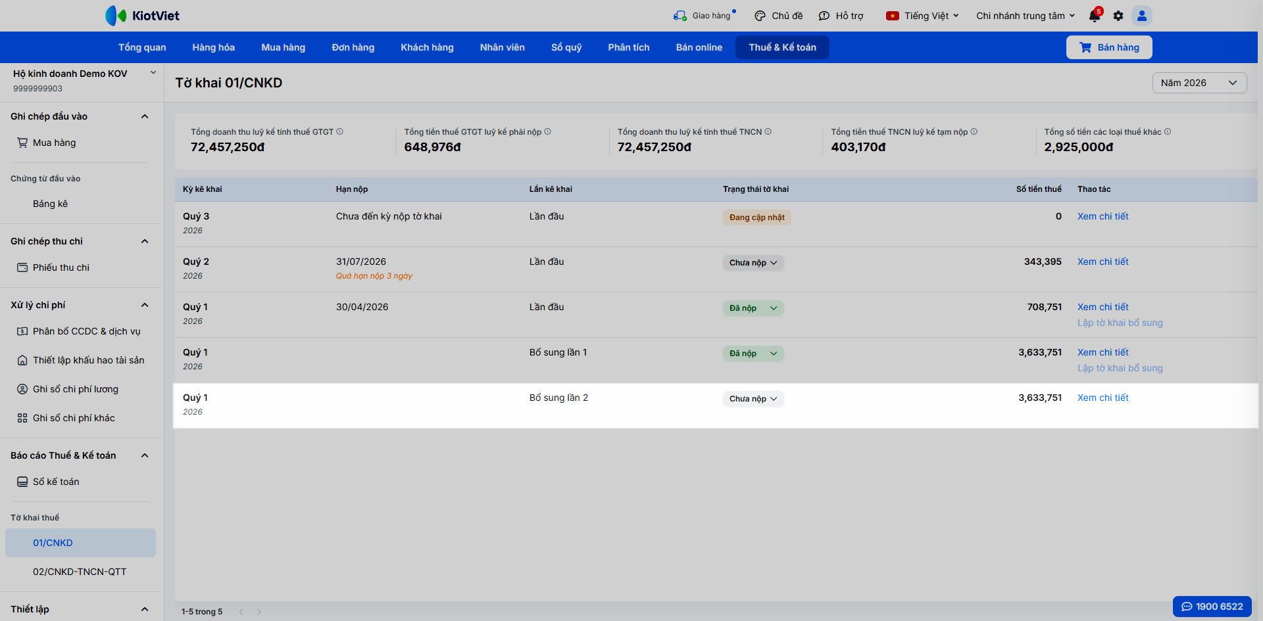Collapse Báo cáo Thuế & Kế toán section

(x=145, y=455)
